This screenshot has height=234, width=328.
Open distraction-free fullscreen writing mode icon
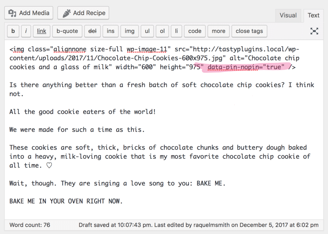(314, 31)
